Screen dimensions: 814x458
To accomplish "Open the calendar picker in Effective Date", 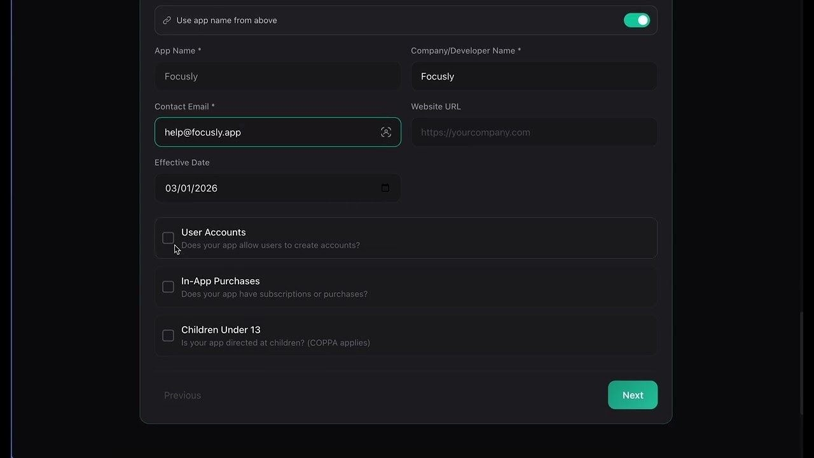I will (385, 188).
